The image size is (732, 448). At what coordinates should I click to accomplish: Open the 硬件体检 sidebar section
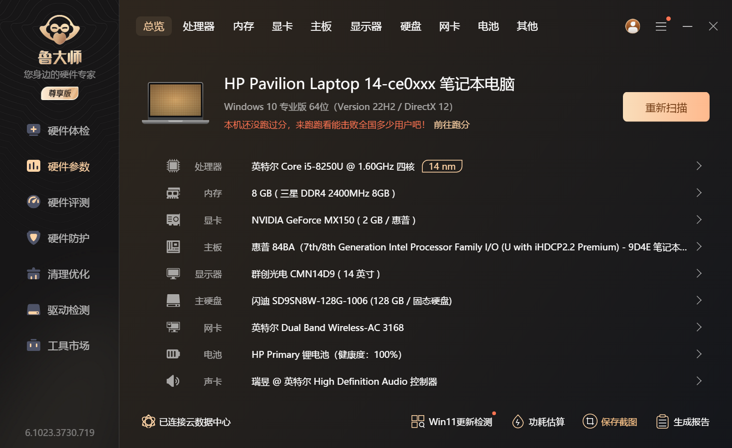point(59,130)
